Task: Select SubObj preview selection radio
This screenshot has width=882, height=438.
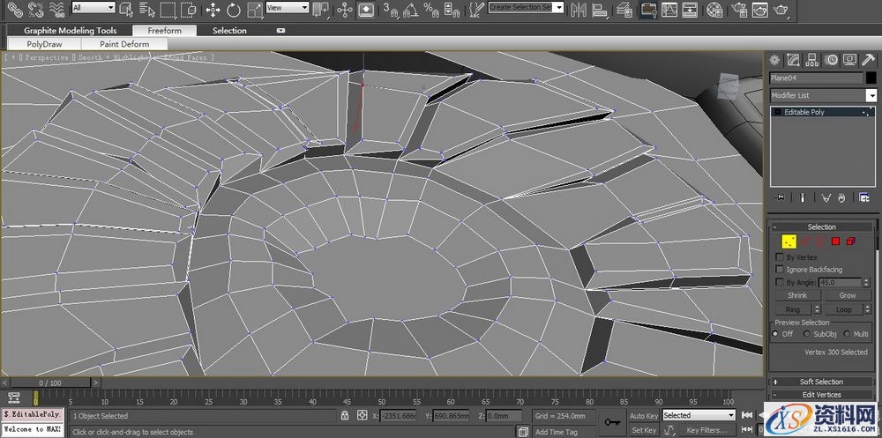Action: [x=807, y=334]
